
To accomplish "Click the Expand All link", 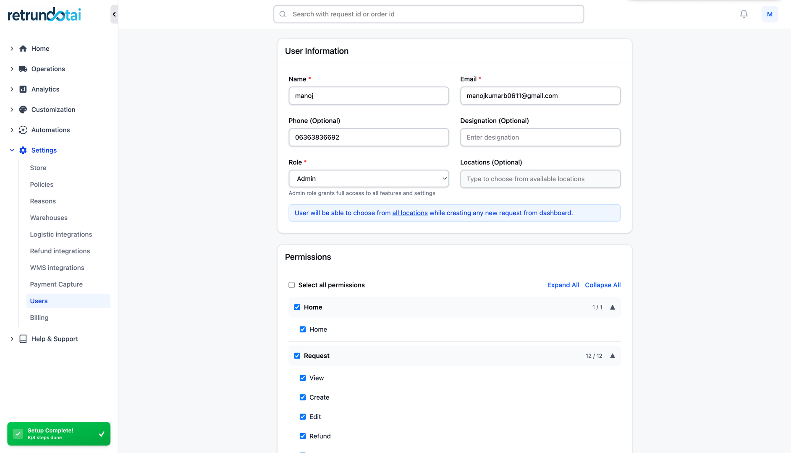I will 563,285.
